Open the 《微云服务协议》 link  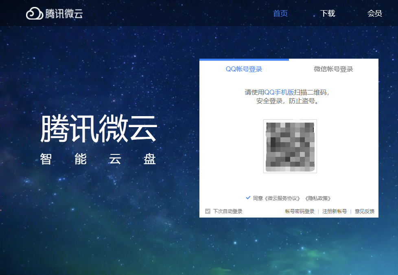pyautogui.click(x=282, y=198)
